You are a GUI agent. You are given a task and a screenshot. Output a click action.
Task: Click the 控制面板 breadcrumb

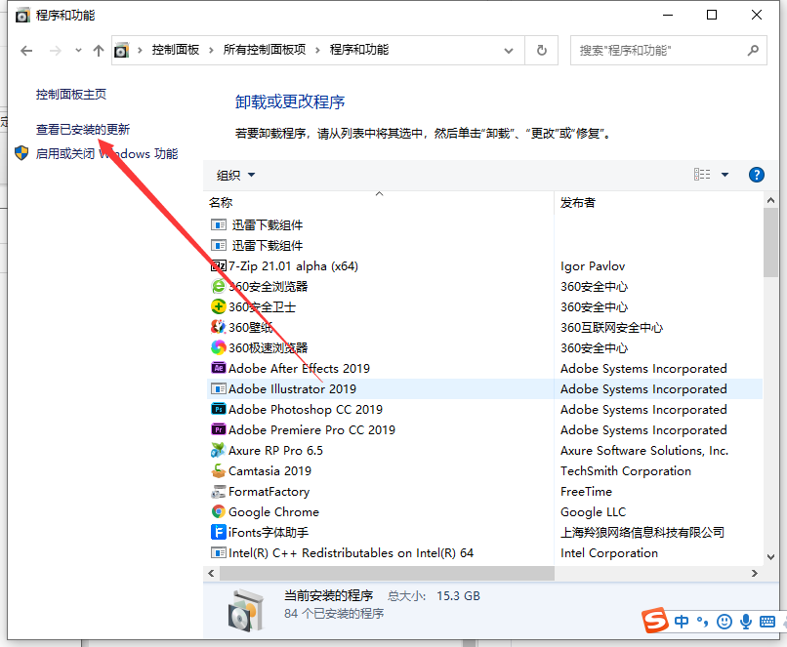[x=176, y=50]
